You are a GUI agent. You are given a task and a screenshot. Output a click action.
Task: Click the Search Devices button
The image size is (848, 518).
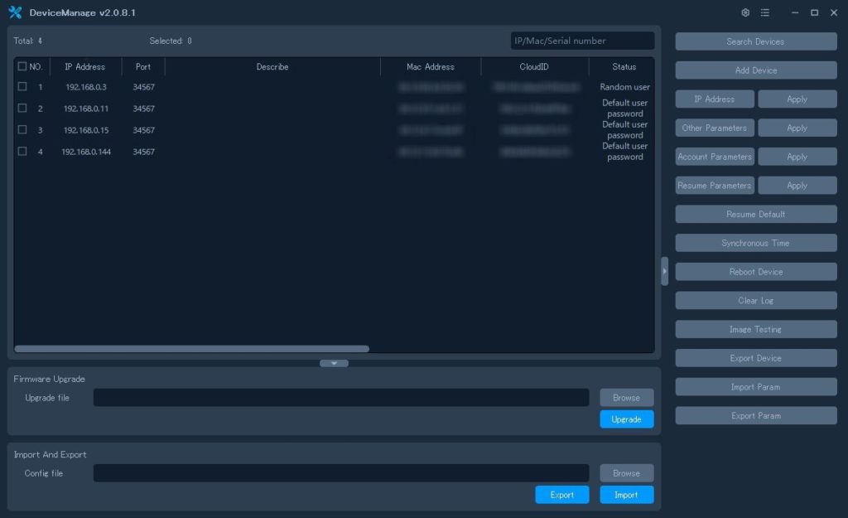pos(755,41)
